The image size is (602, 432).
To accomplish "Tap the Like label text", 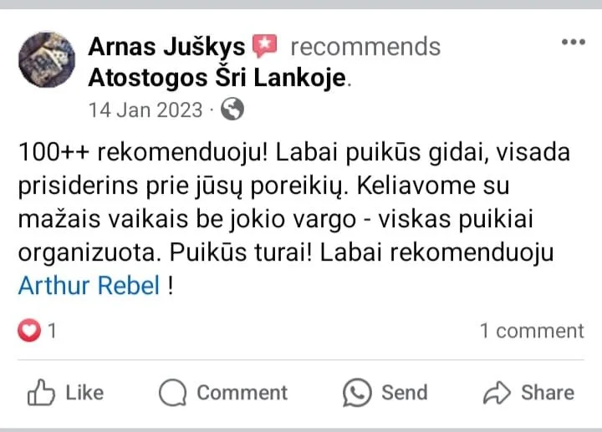I will [x=84, y=393].
